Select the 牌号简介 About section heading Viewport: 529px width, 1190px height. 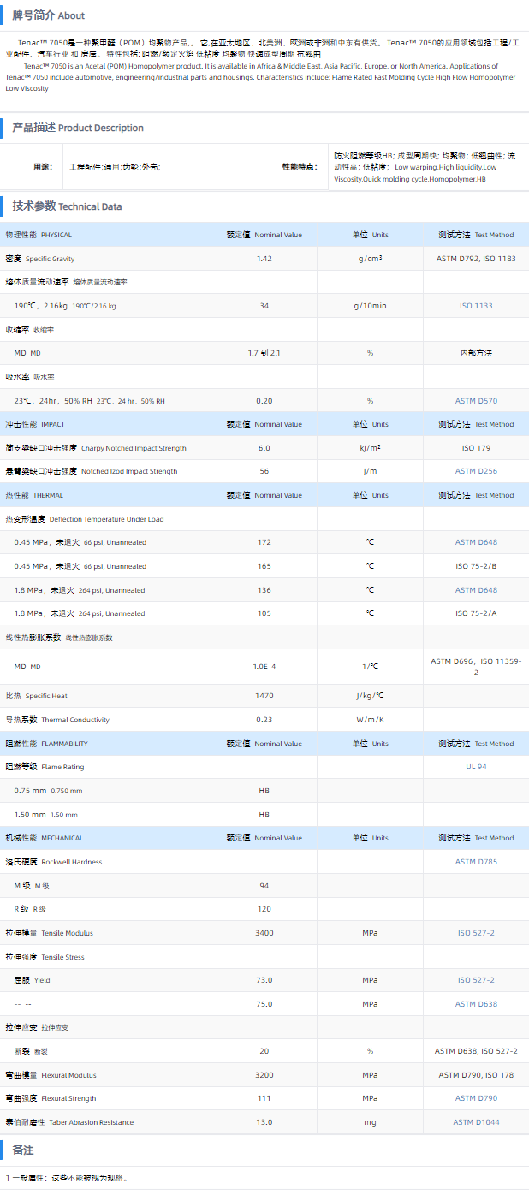[x=48, y=15]
